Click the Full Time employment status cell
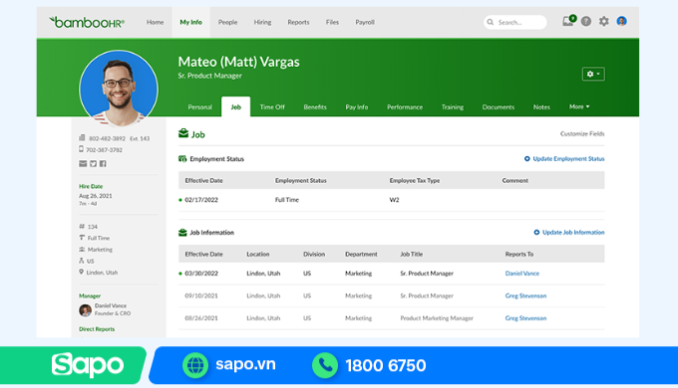 click(x=287, y=200)
